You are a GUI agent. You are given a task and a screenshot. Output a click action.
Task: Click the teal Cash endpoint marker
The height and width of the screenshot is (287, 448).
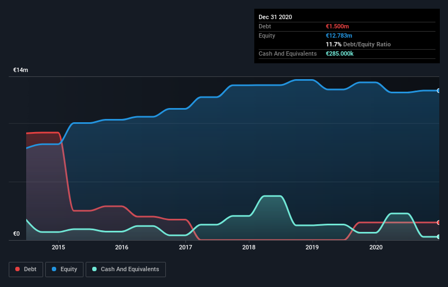pos(439,237)
